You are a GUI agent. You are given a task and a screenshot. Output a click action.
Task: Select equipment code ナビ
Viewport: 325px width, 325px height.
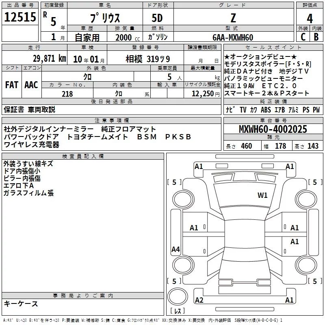click(230, 110)
